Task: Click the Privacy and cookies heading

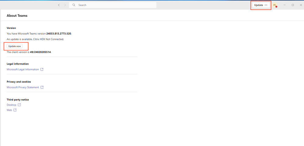Action: point(19,82)
